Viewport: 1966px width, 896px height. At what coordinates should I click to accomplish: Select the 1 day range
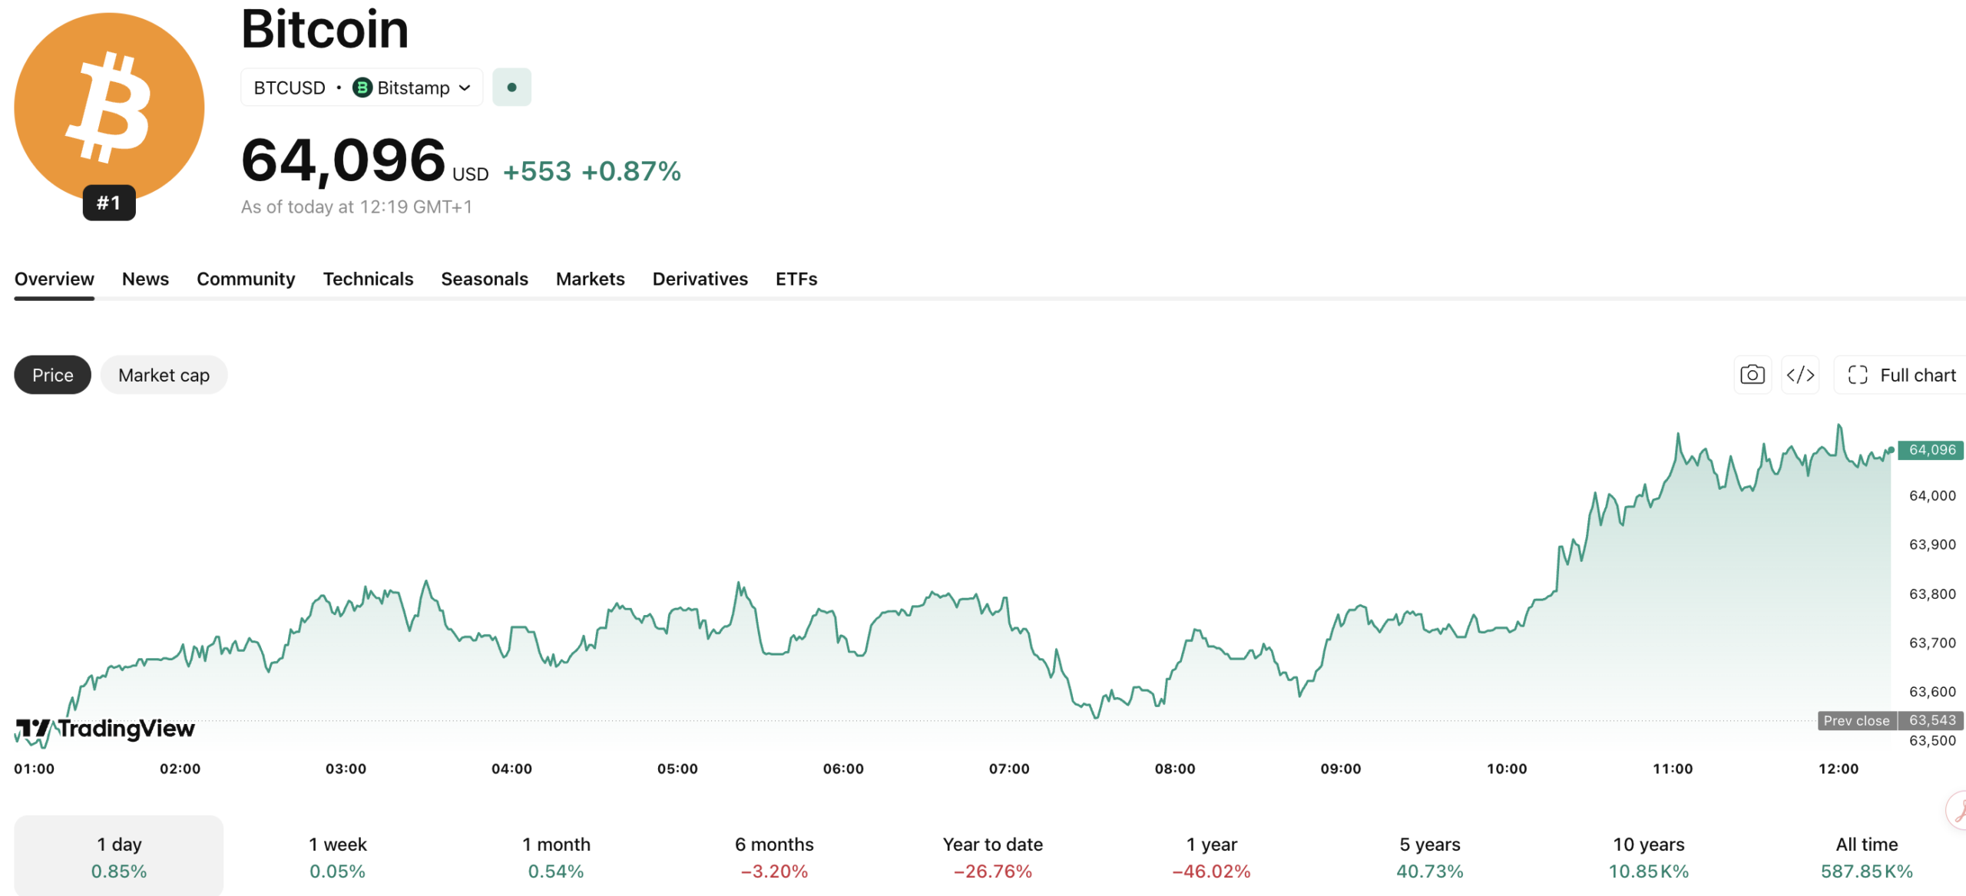pos(119,856)
